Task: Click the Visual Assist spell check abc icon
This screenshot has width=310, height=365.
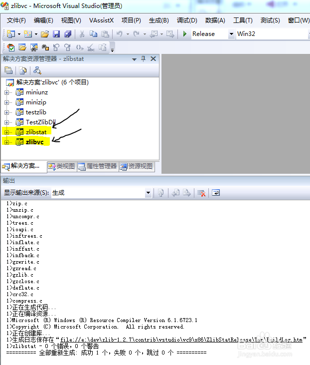Action: (x=91, y=47)
